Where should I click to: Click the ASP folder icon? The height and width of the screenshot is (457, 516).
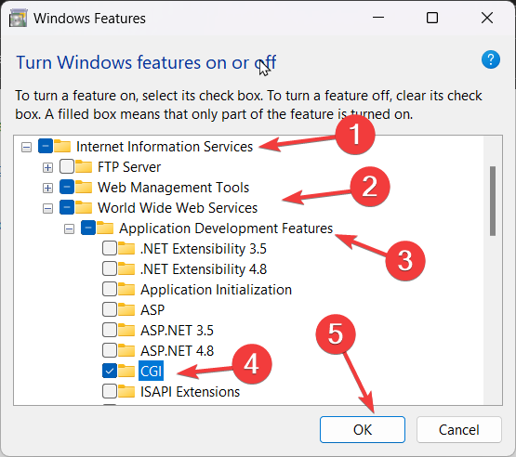point(126,309)
